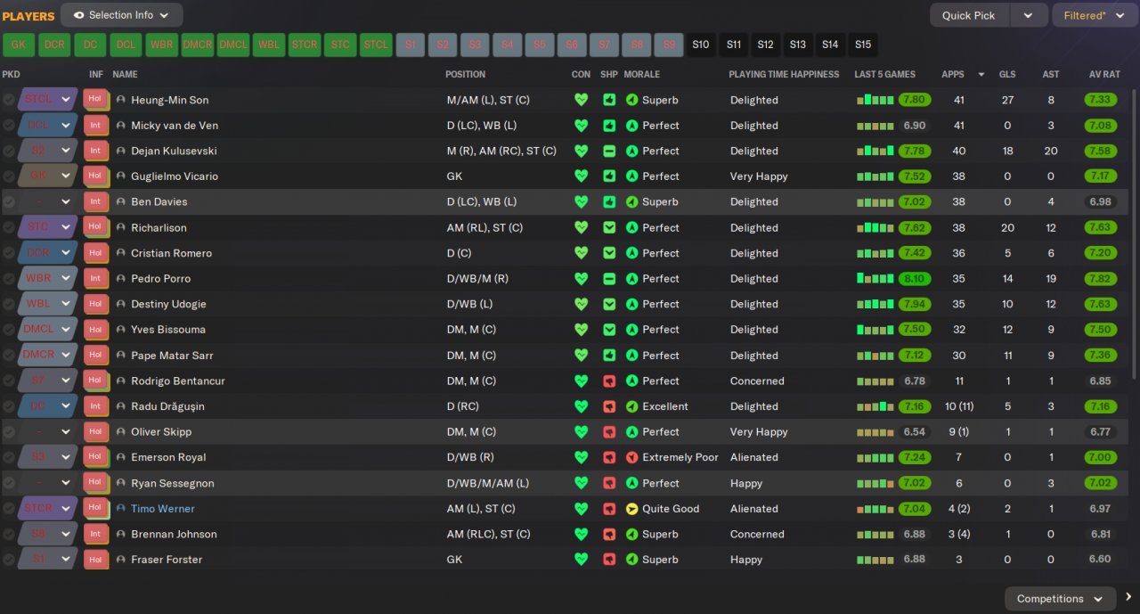Click the Int info badge for Brennan Johnson

click(x=95, y=535)
